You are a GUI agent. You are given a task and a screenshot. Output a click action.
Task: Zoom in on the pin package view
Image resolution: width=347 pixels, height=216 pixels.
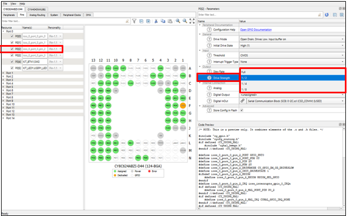178,21
